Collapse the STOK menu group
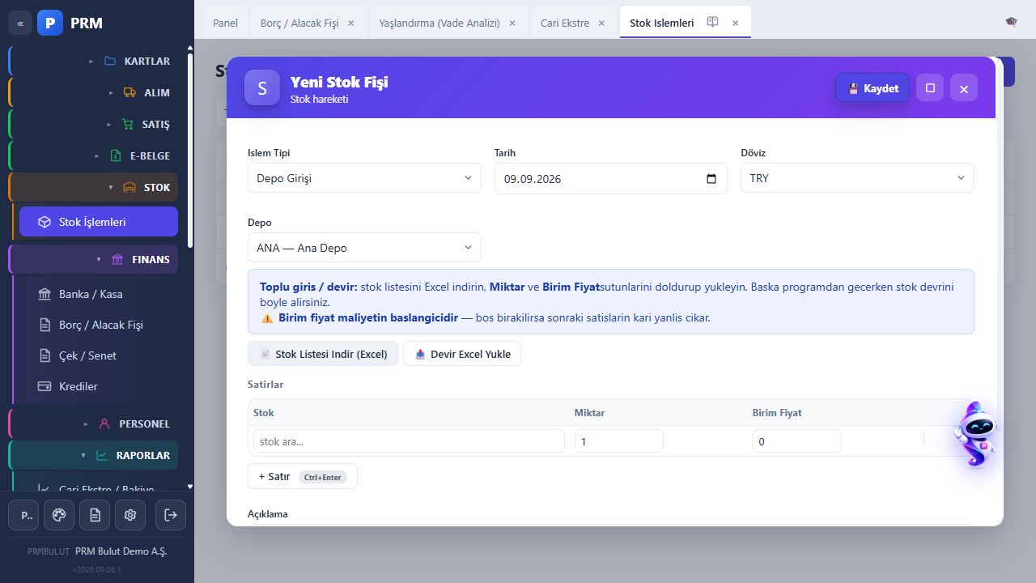1036x583 pixels. click(x=93, y=187)
